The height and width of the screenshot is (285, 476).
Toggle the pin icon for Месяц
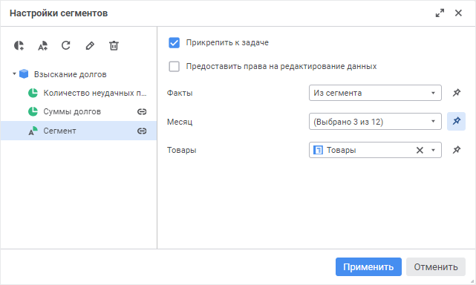pos(456,122)
